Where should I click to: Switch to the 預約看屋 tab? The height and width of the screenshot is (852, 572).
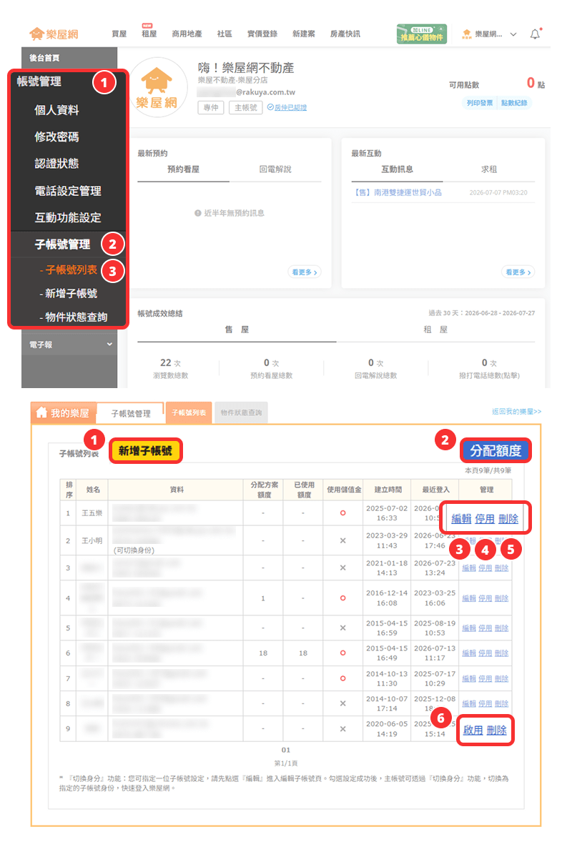coord(183,169)
